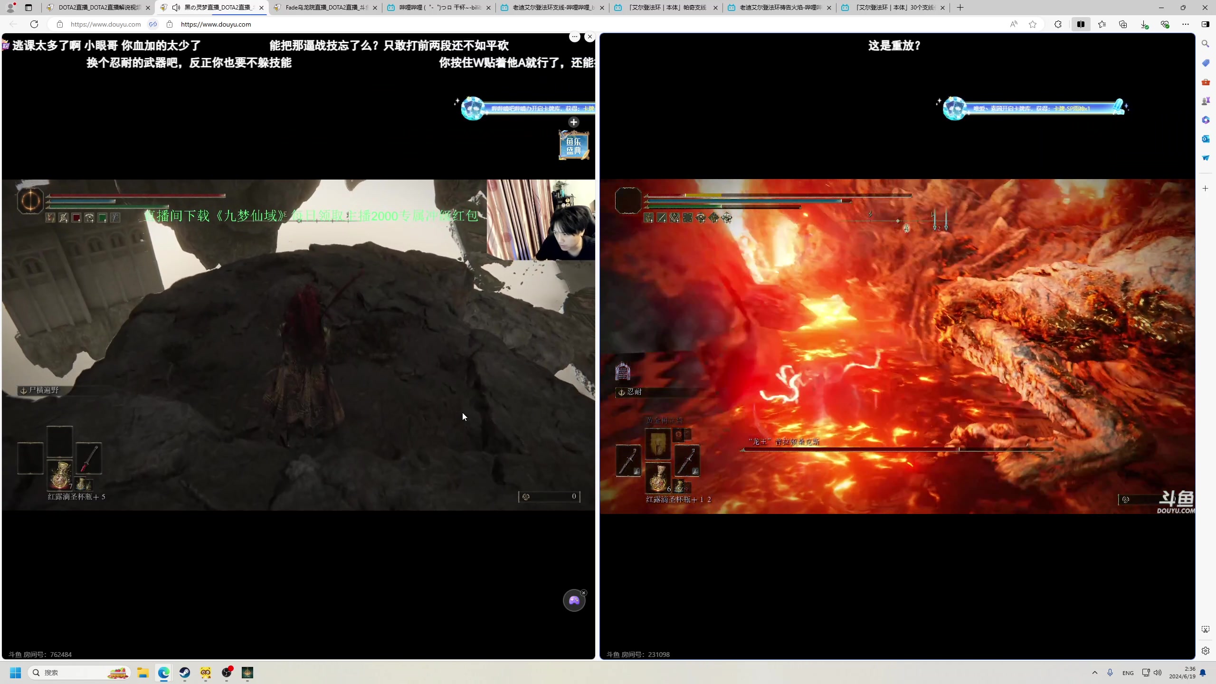Toggle microphone tray icon
Viewport: 1216px width, 684px height.
[1110, 673]
